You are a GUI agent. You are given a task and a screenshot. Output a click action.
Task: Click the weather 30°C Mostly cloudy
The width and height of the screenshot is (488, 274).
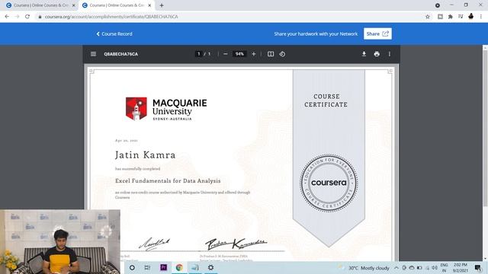point(364,268)
